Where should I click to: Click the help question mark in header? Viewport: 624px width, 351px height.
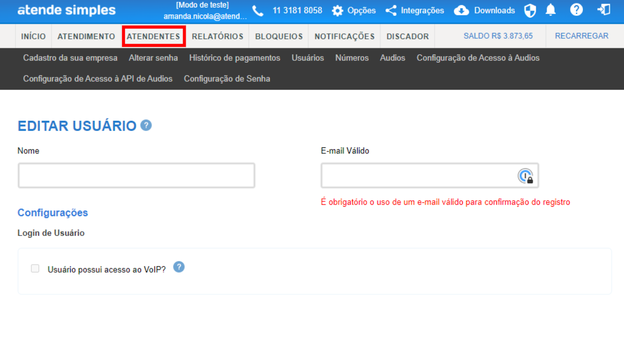[x=576, y=10]
